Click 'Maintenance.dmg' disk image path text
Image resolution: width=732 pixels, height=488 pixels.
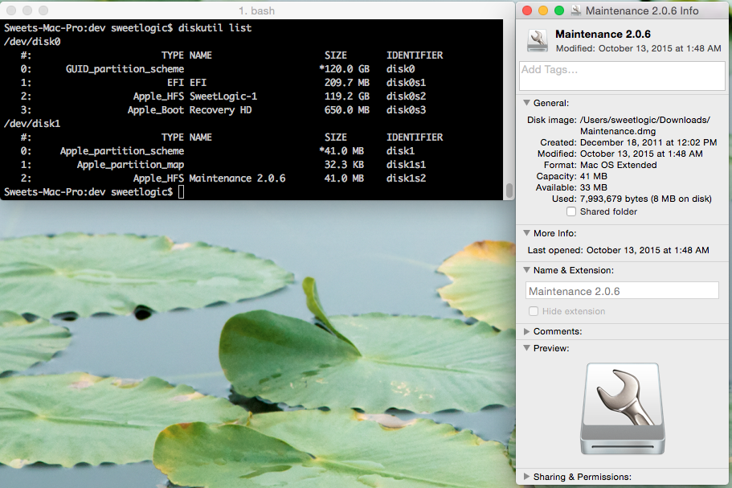point(618,131)
